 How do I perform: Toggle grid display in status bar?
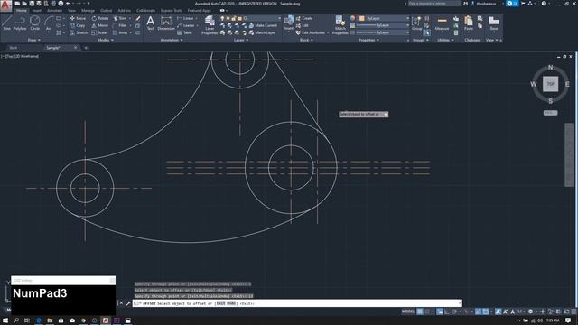tap(420, 311)
